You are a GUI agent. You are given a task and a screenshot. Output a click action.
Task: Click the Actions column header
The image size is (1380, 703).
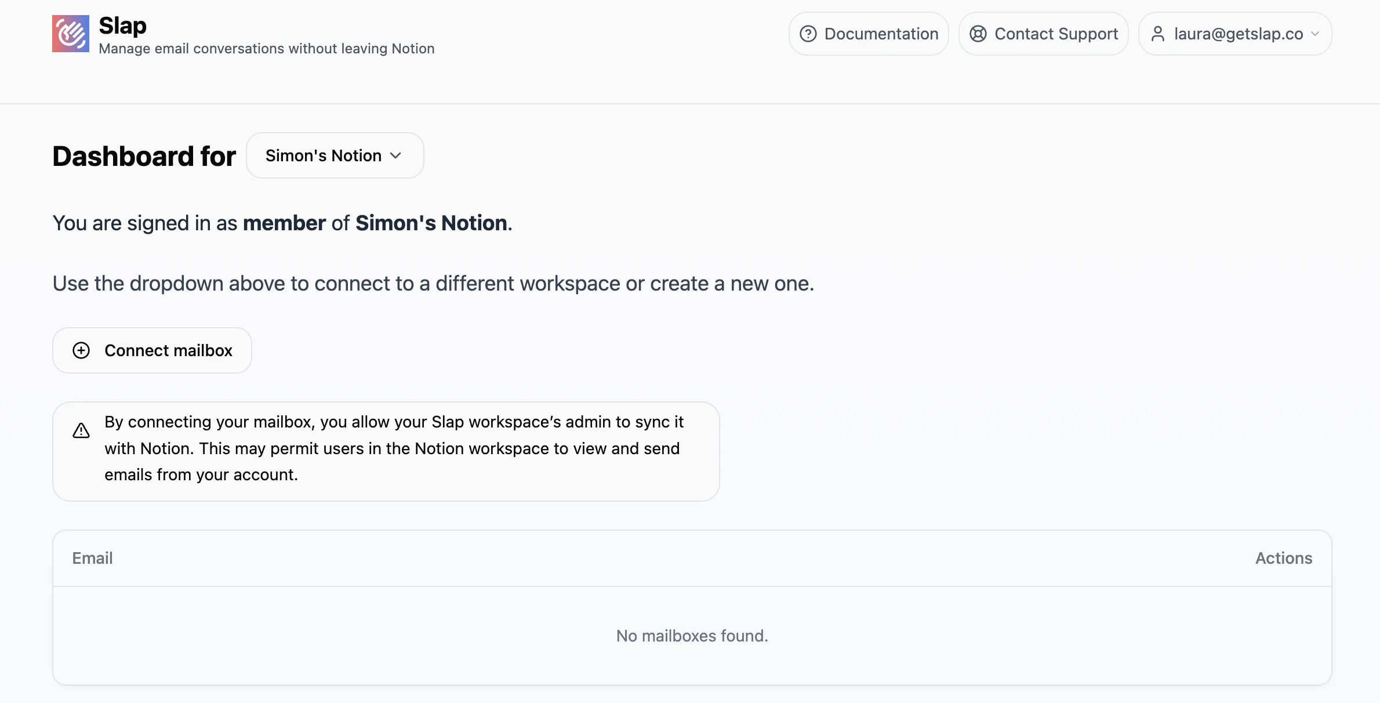pos(1283,558)
